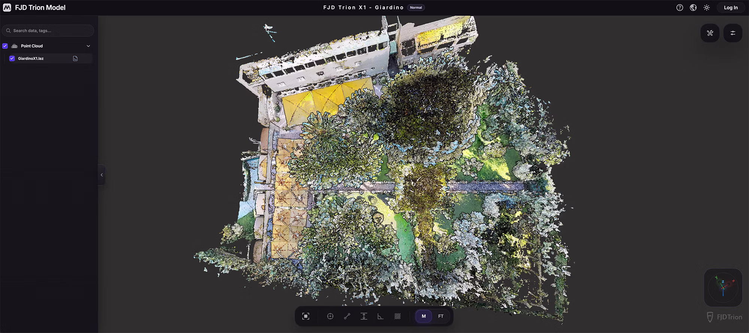Select the distance measurement tool

(347, 316)
